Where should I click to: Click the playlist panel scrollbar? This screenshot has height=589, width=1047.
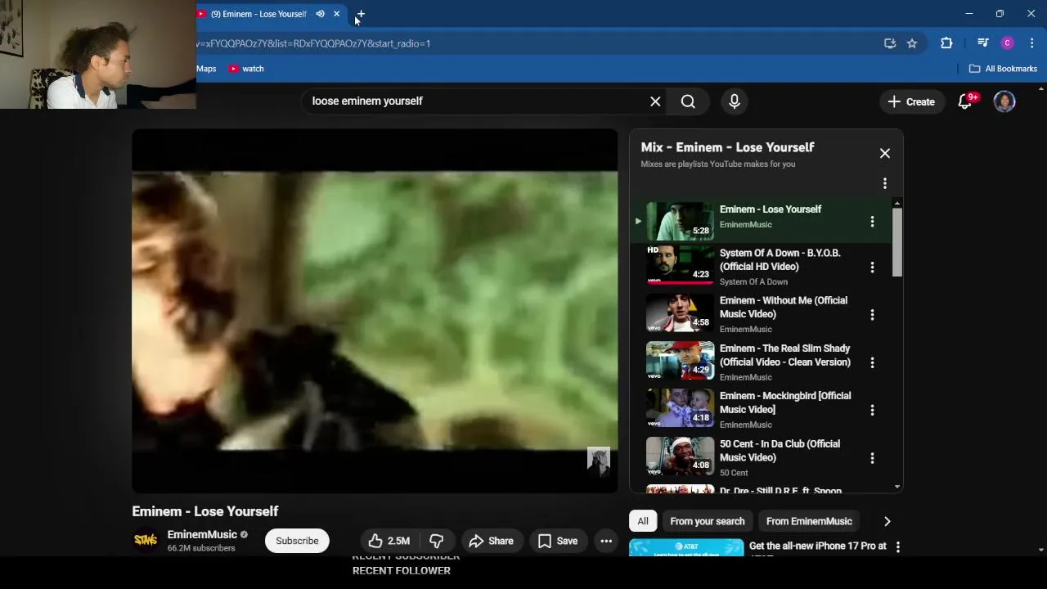coord(897,242)
